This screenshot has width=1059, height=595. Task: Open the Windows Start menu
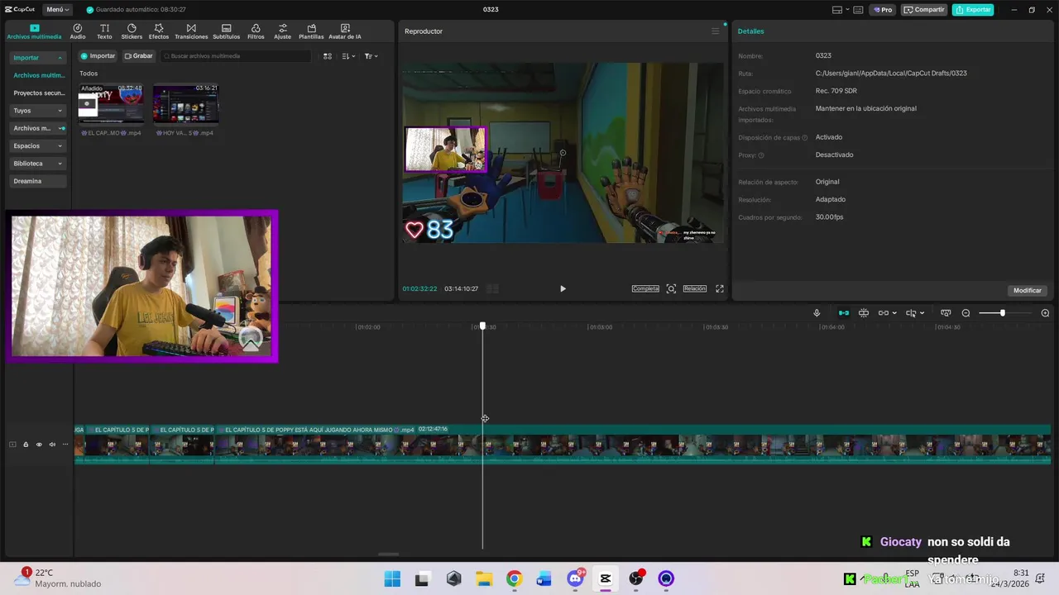(x=392, y=578)
